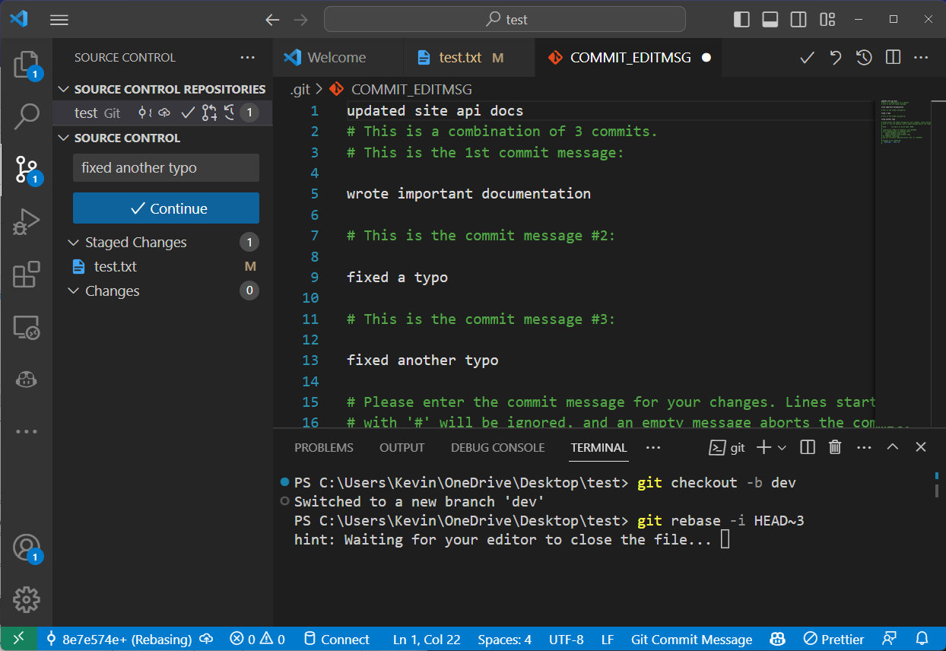Collapse the Staged Changes section
This screenshot has width=946, height=651.
click(x=73, y=243)
